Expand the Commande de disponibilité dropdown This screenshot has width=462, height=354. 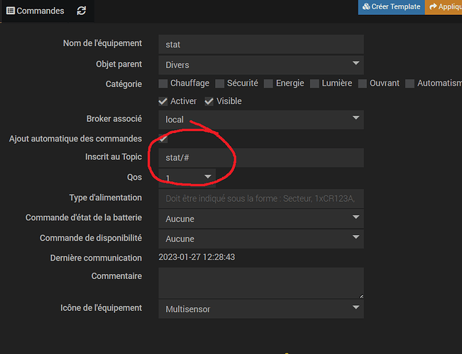[x=261, y=239]
